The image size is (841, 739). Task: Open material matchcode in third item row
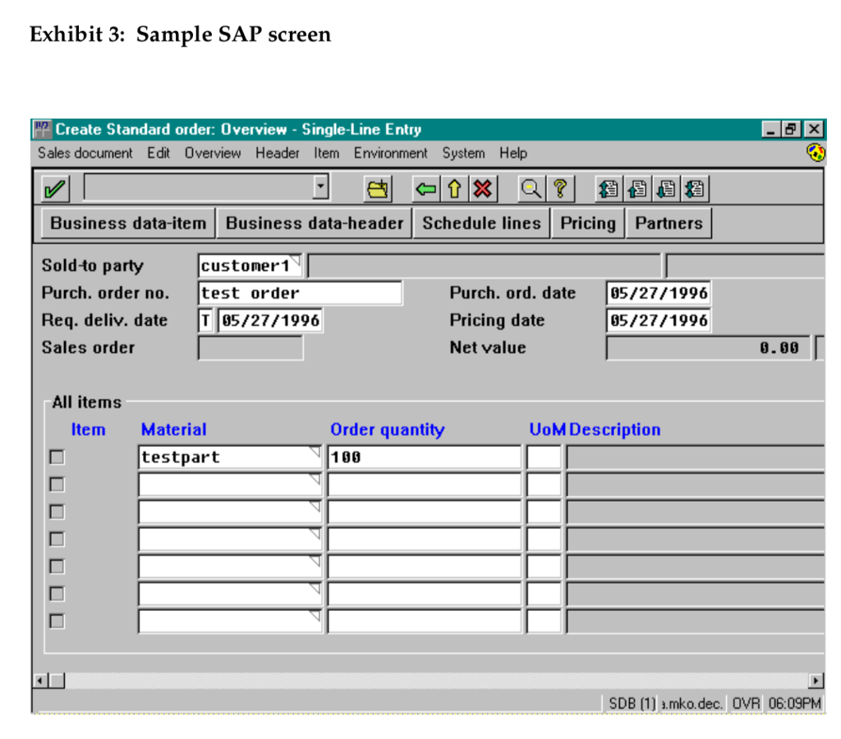pyautogui.click(x=315, y=507)
